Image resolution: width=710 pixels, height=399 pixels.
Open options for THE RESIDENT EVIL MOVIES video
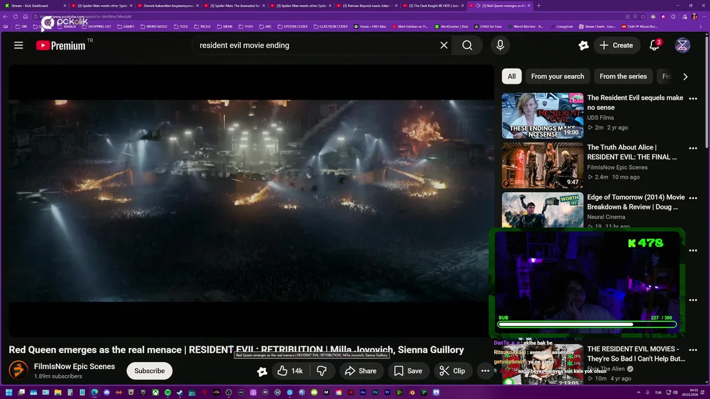[x=693, y=350]
